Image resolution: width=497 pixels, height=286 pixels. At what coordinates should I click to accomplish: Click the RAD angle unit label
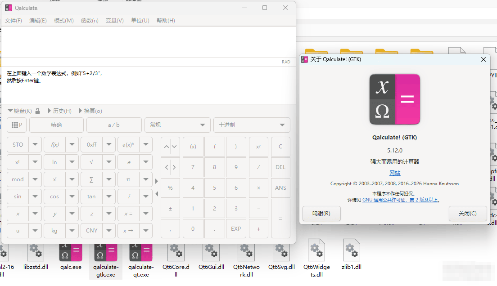[x=286, y=62]
